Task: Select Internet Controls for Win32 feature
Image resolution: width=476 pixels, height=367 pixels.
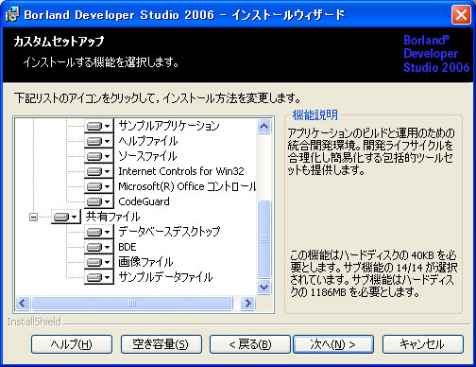Action: point(181,171)
